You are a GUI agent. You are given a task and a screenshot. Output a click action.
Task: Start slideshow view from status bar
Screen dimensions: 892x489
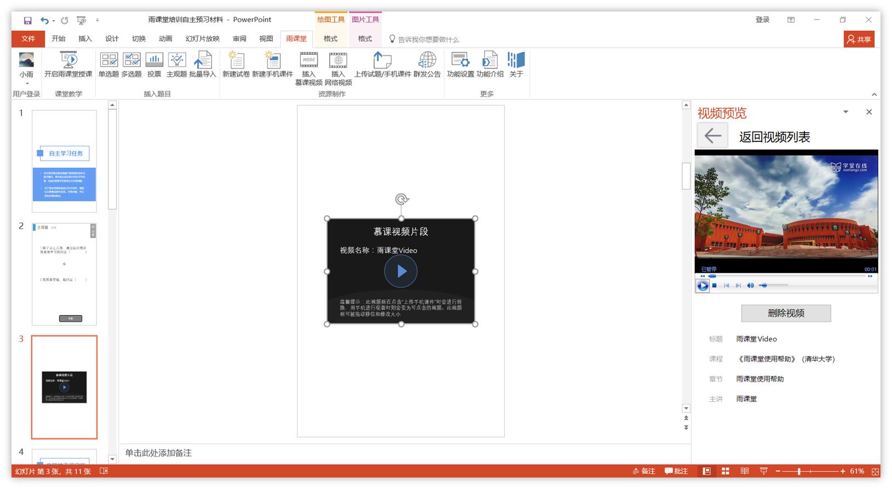(x=764, y=471)
